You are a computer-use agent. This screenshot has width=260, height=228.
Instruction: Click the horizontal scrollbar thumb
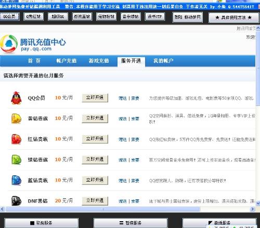[102, 209]
